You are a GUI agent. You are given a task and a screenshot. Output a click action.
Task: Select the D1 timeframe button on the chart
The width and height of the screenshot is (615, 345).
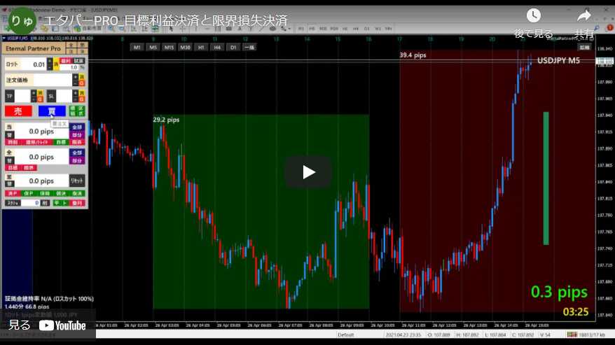point(233,48)
